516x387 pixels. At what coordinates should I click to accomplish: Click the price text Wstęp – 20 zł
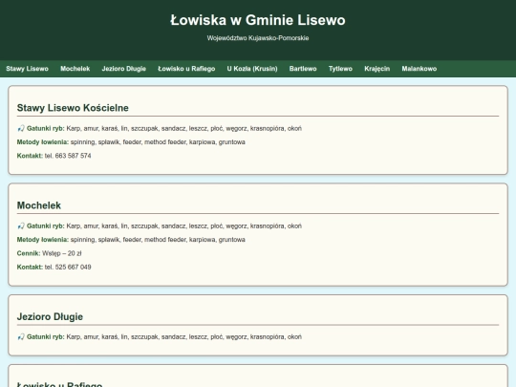pyautogui.click(x=62, y=253)
